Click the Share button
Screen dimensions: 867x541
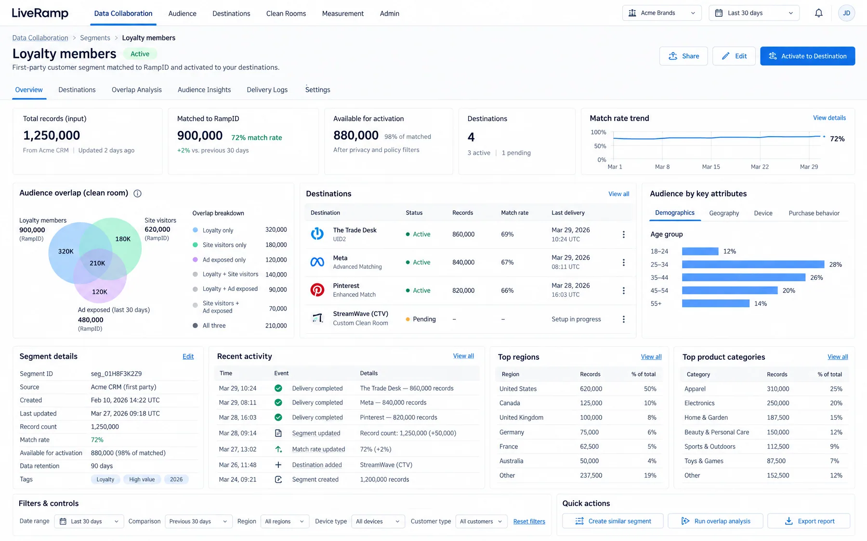[683, 56]
